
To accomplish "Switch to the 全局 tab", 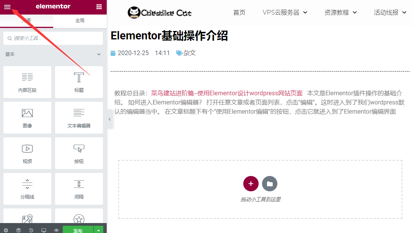I will (80, 21).
